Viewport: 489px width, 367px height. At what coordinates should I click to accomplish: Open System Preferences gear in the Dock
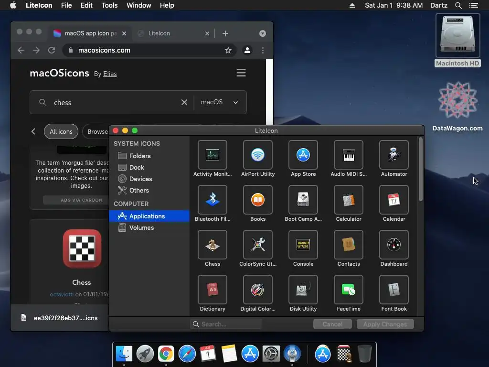pos(271,354)
